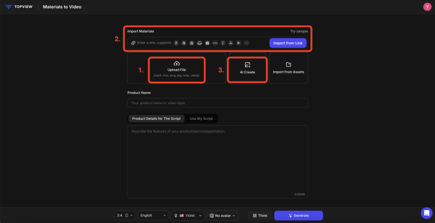Open the user profile avatar
Viewport: 435px width, 223px height.
point(427,7)
